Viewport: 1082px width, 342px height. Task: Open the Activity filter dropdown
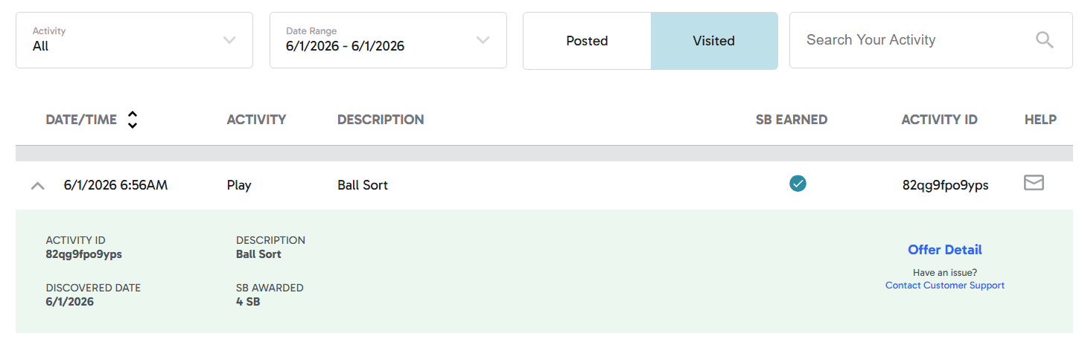click(x=134, y=40)
